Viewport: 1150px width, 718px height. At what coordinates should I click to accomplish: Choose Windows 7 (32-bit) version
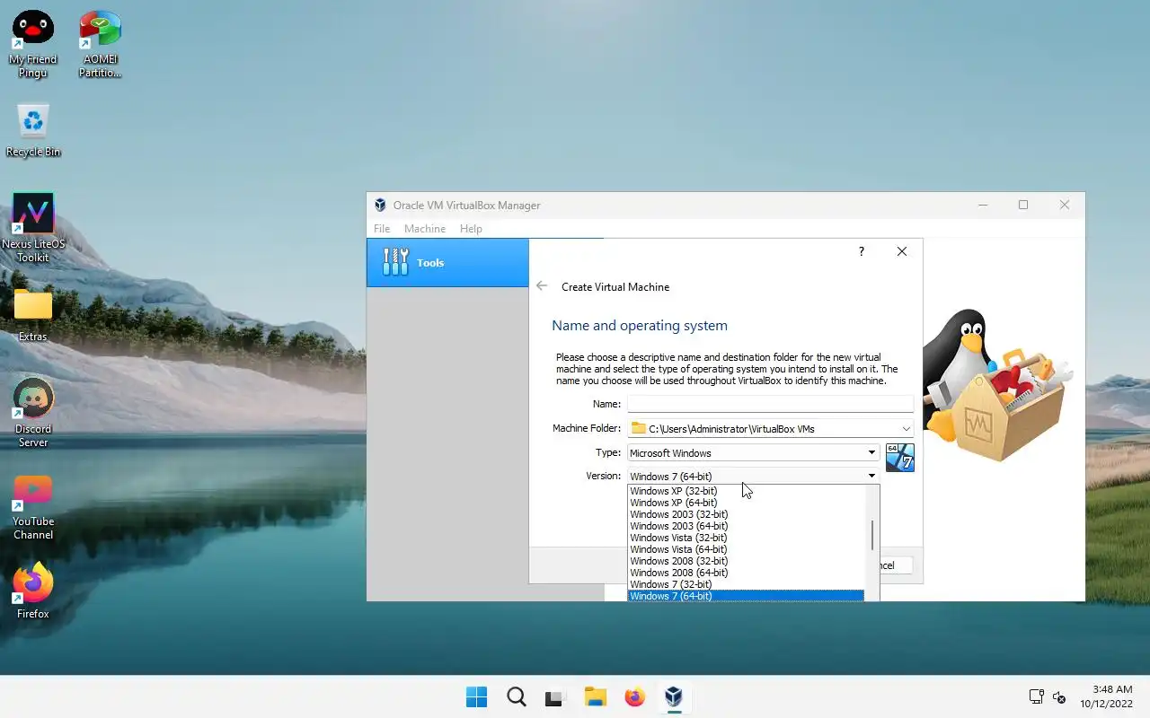[x=746, y=584]
